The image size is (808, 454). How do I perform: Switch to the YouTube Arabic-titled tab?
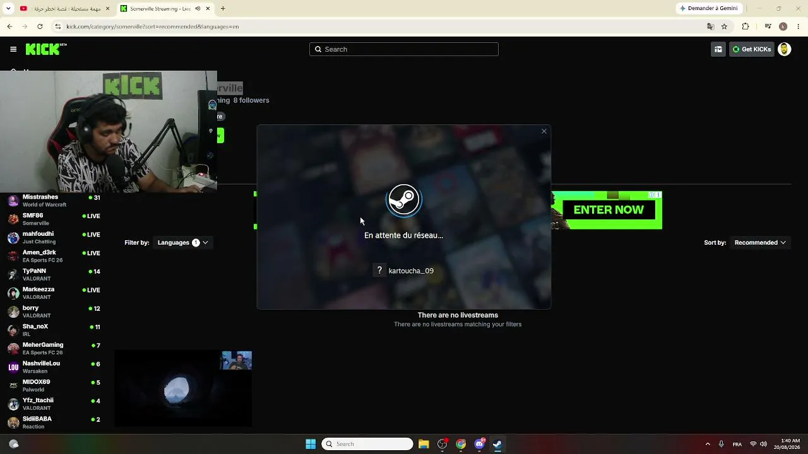pos(62,9)
